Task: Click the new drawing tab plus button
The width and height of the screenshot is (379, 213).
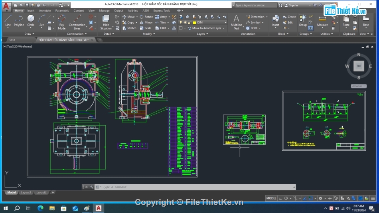Action: (100, 40)
